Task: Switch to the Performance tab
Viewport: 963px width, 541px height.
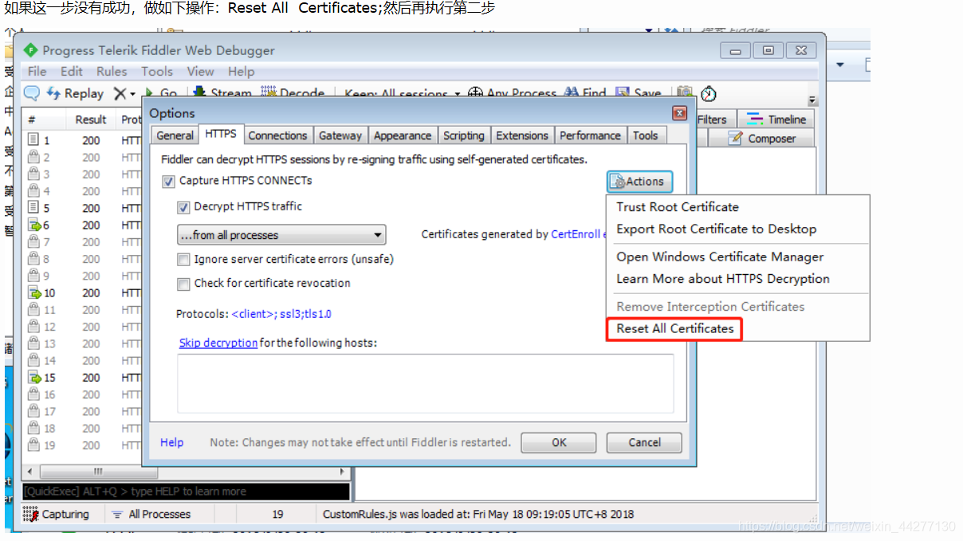Action: pyautogui.click(x=590, y=135)
